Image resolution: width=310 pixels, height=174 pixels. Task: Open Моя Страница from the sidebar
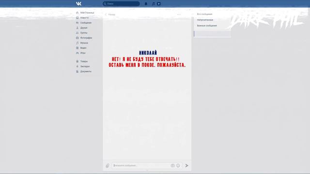coord(85,13)
